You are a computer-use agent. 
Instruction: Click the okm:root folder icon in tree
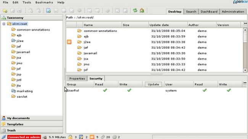coord(9,24)
